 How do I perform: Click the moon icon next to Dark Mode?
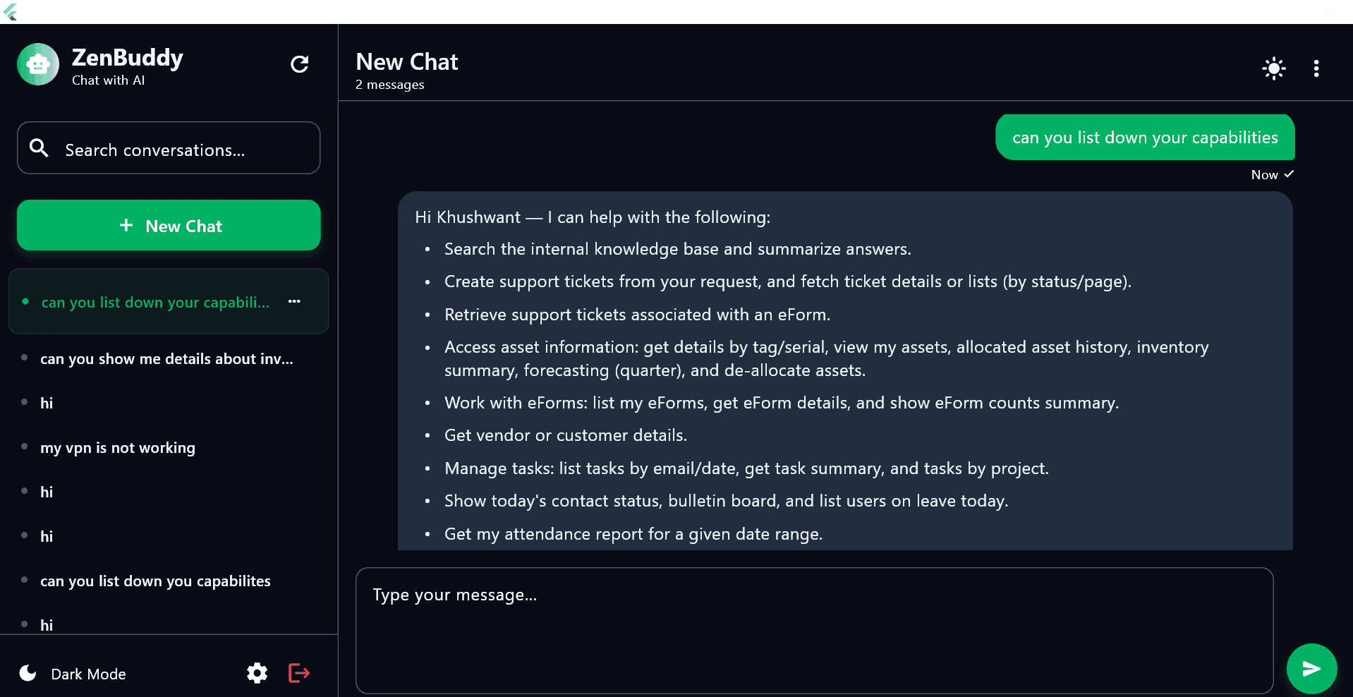point(27,673)
